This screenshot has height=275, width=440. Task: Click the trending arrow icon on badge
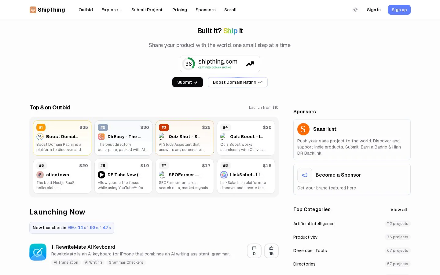click(250, 64)
